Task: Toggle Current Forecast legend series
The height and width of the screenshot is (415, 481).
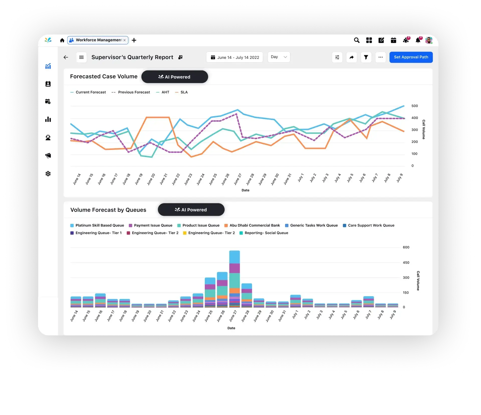Action: click(88, 92)
